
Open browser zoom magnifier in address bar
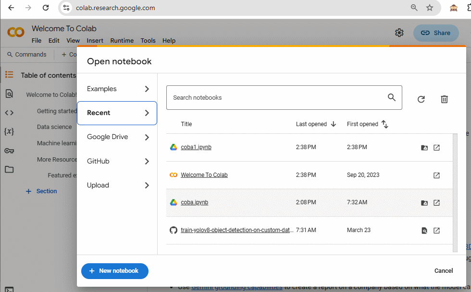pos(414,8)
